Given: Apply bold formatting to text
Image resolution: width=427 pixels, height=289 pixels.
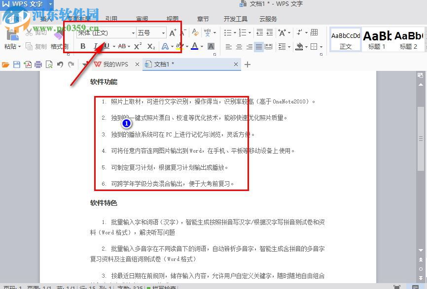Looking at the screenshot, I should click(x=83, y=46).
